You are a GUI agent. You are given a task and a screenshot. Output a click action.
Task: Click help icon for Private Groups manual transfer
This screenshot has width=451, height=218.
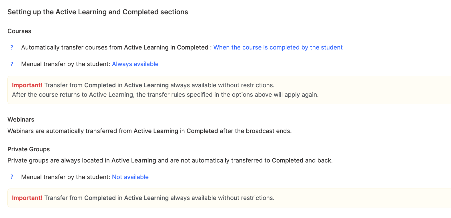[x=12, y=177]
